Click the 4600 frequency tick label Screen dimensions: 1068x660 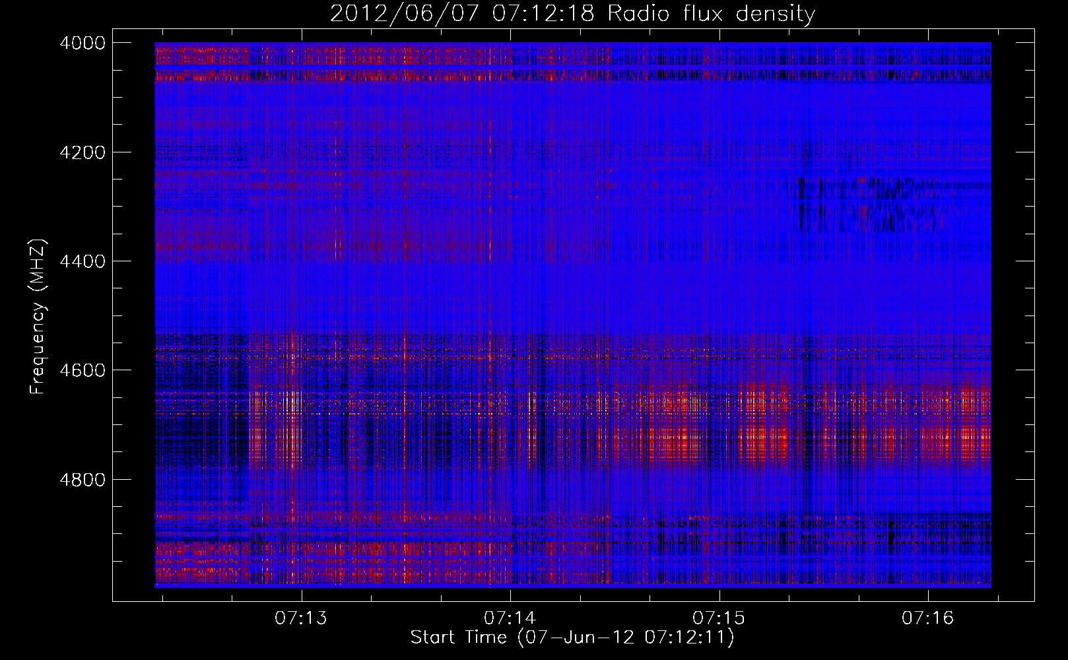(x=83, y=370)
